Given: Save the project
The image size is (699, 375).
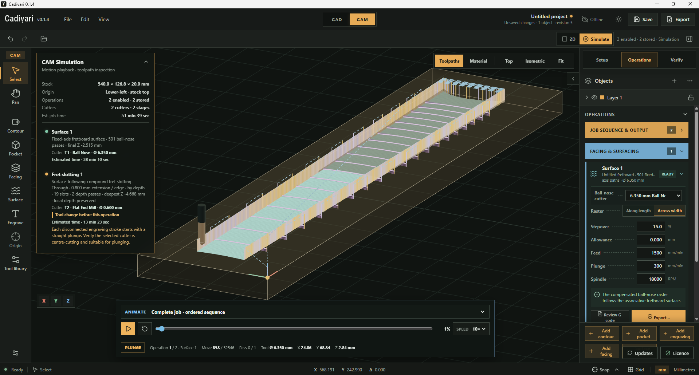Looking at the screenshot, I should 643,19.
